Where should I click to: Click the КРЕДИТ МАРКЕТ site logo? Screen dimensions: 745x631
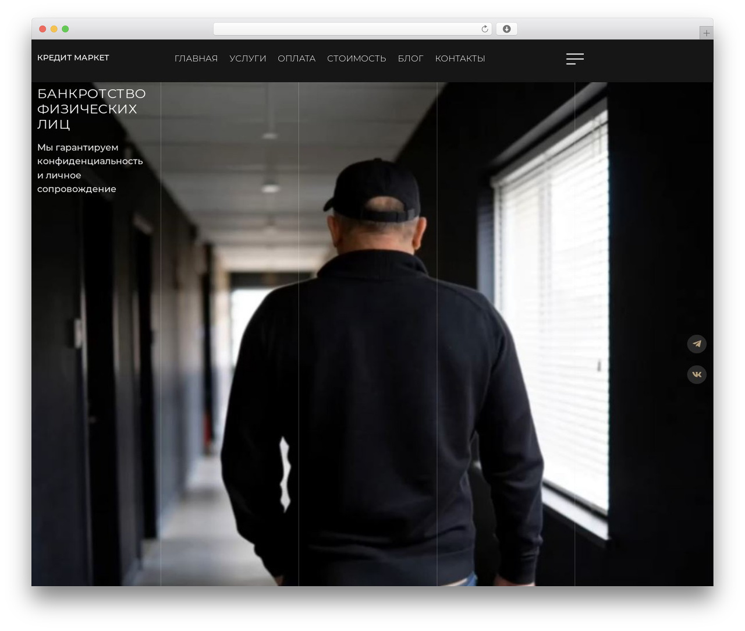tap(73, 58)
